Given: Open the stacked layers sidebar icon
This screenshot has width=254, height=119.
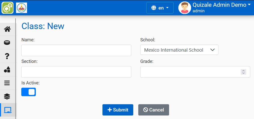Looking at the screenshot, I should pyautogui.click(x=8, y=96).
